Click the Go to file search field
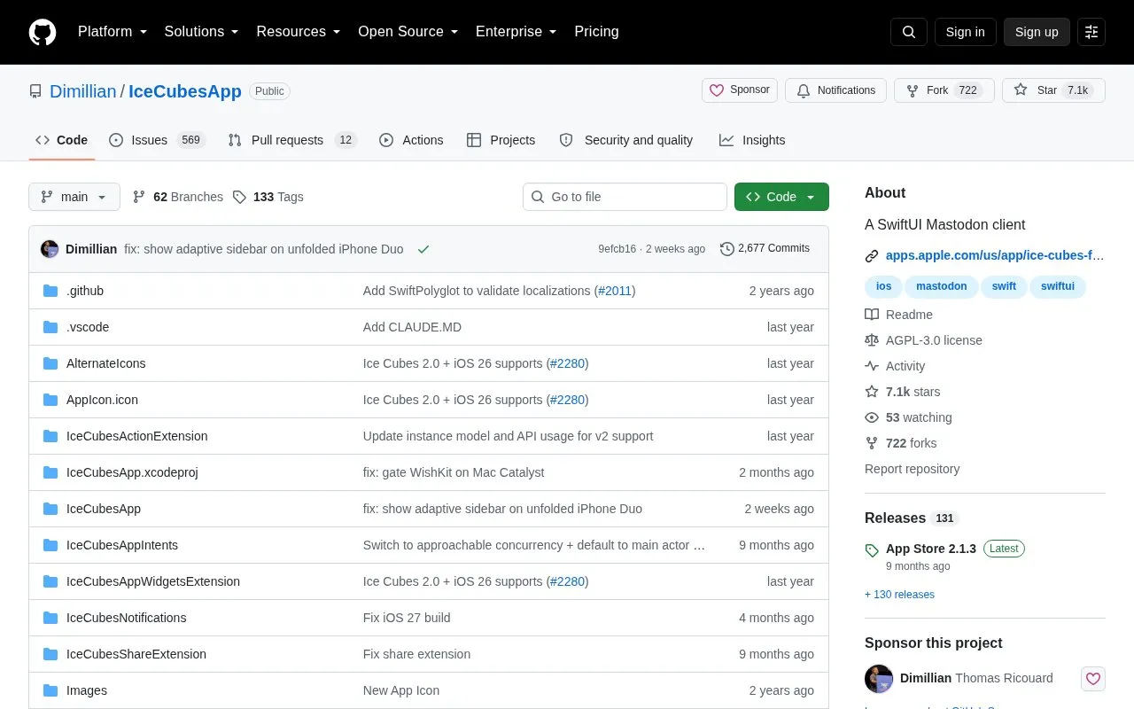 [x=625, y=197]
